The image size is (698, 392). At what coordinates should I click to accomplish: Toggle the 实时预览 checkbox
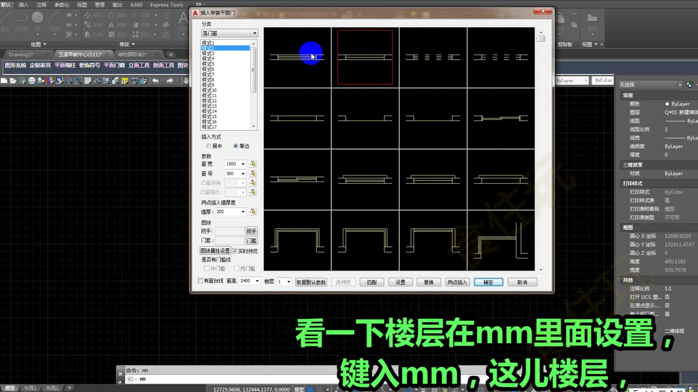(x=235, y=251)
